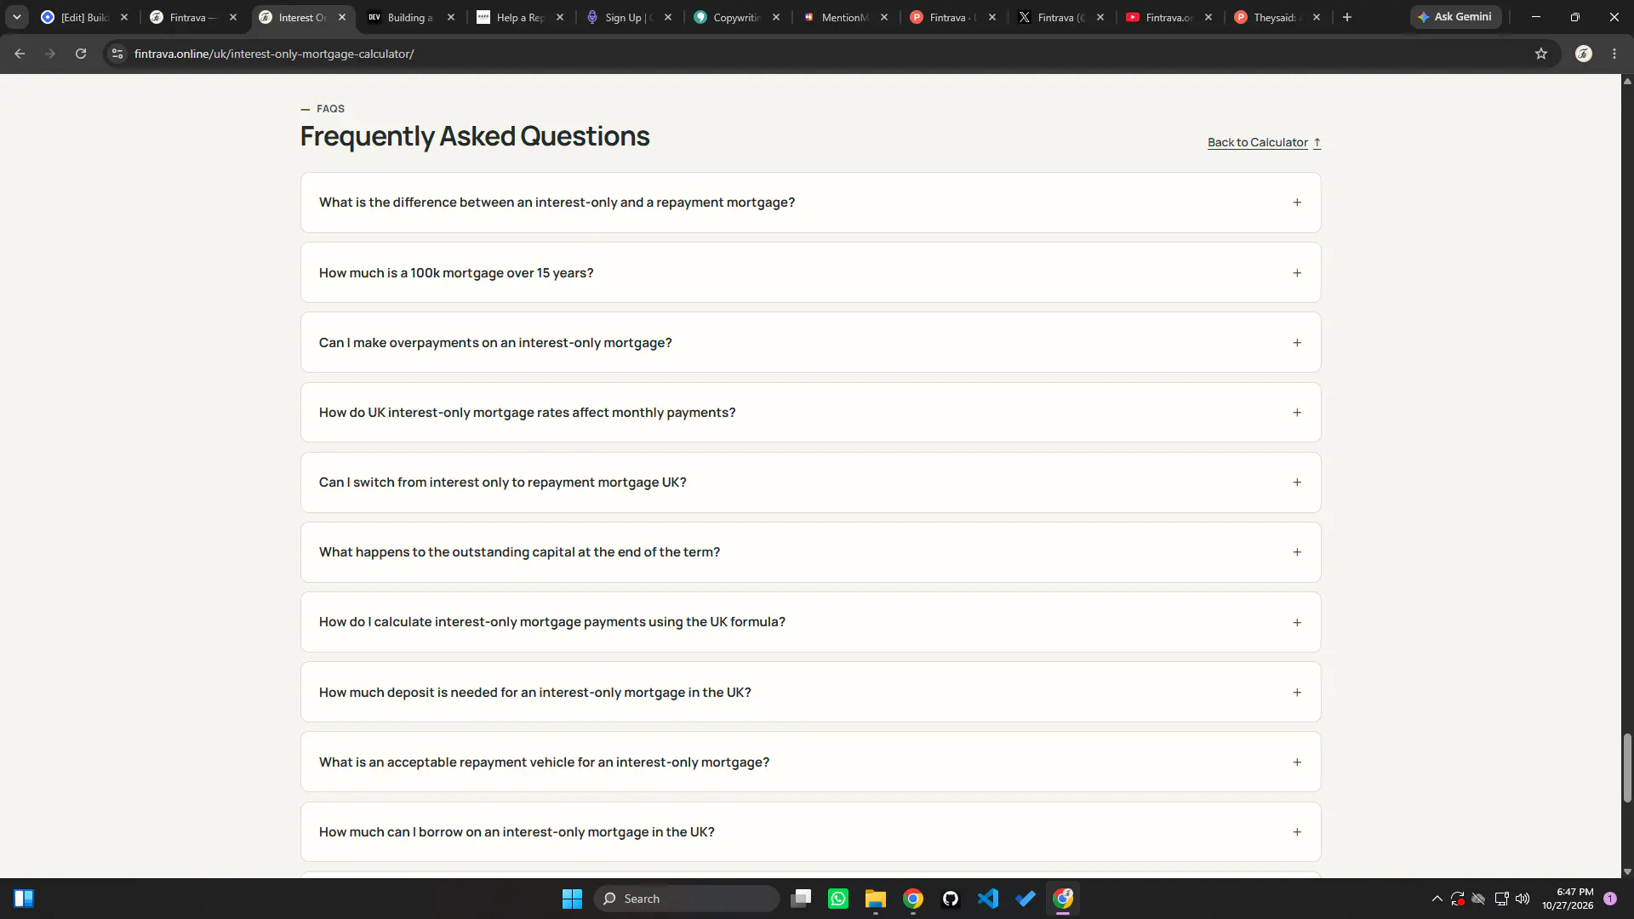Expand the calculate payments using UK formula FAQ
This screenshot has height=919, width=1634.
pyautogui.click(x=810, y=622)
